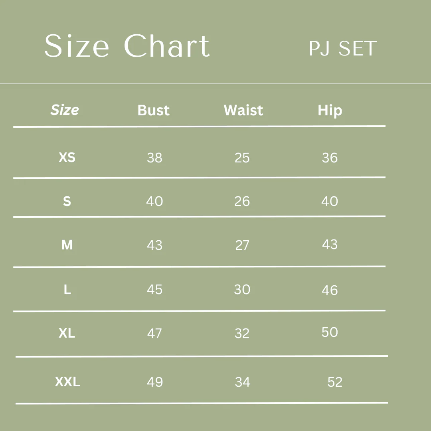Select the XS waist value 25
The height and width of the screenshot is (431, 431).
click(242, 158)
